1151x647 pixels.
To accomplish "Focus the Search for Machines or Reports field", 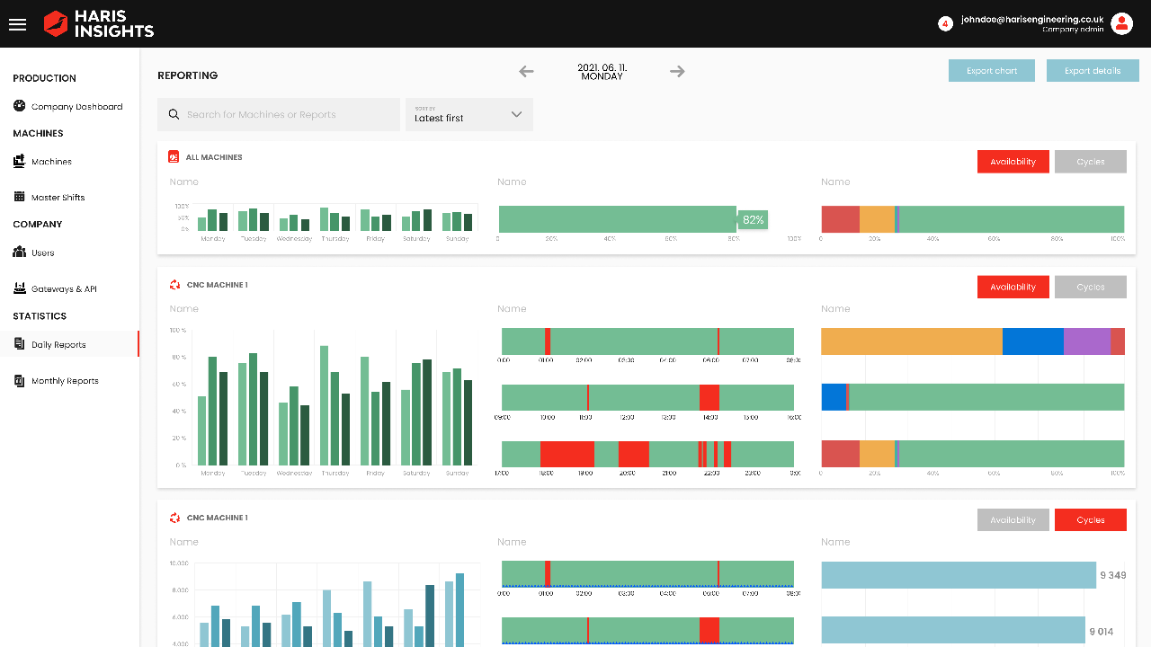I will [x=279, y=114].
